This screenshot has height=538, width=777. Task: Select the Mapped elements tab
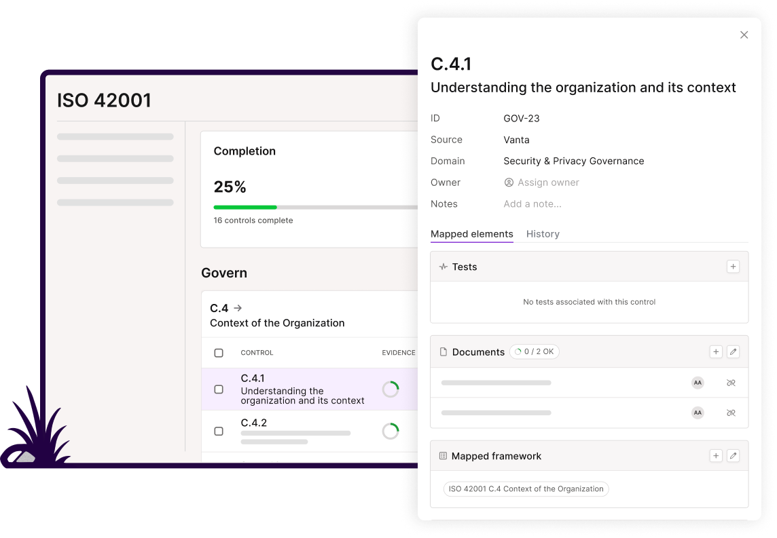[x=471, y=233]
